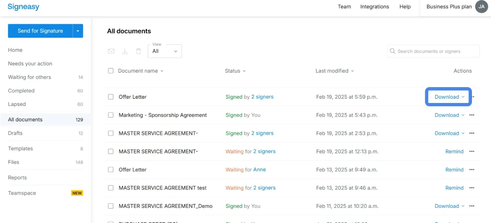Check the MASTER SERVICE AGREEMENT- signed row checkbox
This screenshot has width=491, height=223.
pos(111,133)
